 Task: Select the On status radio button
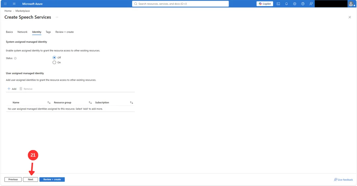(x=54, y=62)
